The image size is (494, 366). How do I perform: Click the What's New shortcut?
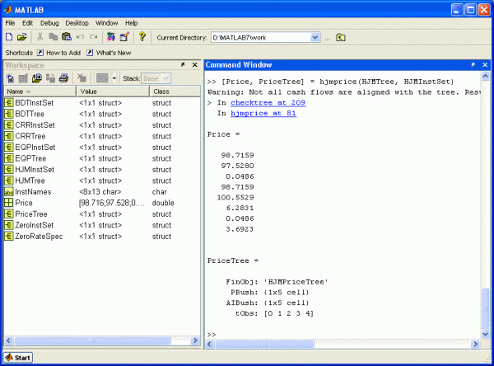coord(109,53)
